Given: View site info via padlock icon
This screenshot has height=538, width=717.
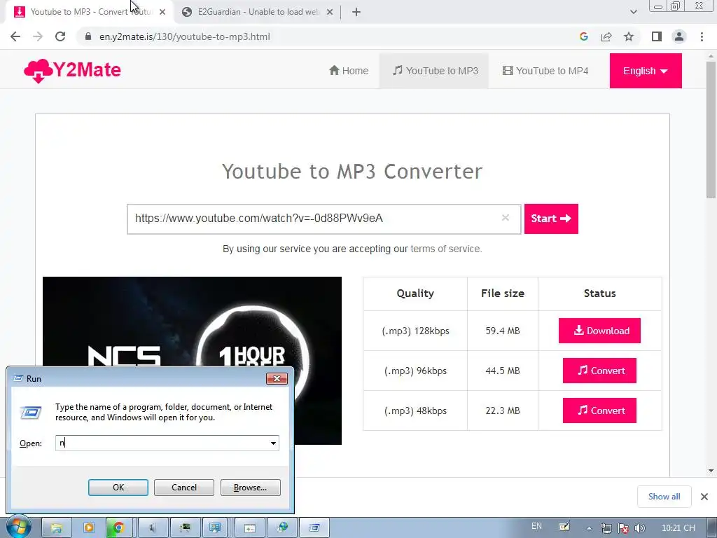Looking at the screenshot, I should pos(88,36).
